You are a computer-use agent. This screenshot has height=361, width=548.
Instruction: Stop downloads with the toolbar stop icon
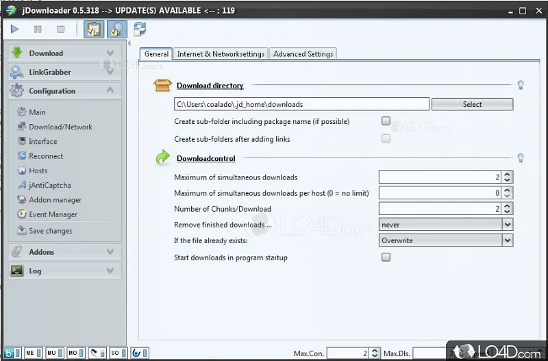(61, 29)
